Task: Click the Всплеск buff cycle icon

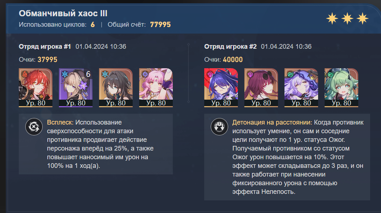Action: [x=34, y=127]
